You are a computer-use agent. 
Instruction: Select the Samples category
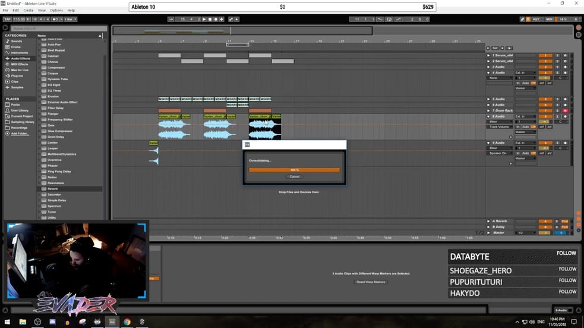17,87
